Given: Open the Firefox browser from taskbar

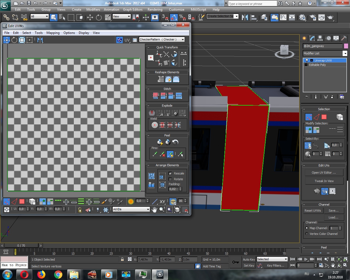Looking at the screenshot, I should [x=41, y=274].
